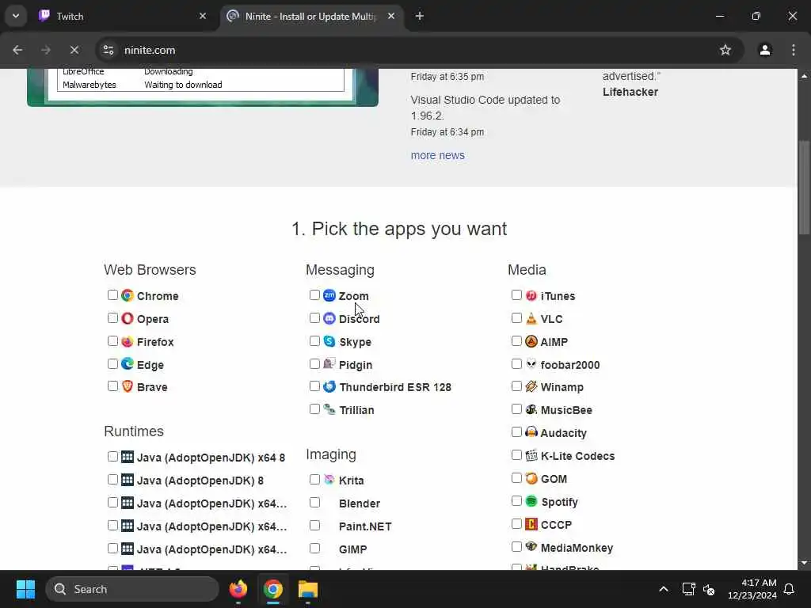Viewport: 811px width, 608px height.
Task: Click the AIMP icon
Action: pyautogui.click(x=531, y=341)
